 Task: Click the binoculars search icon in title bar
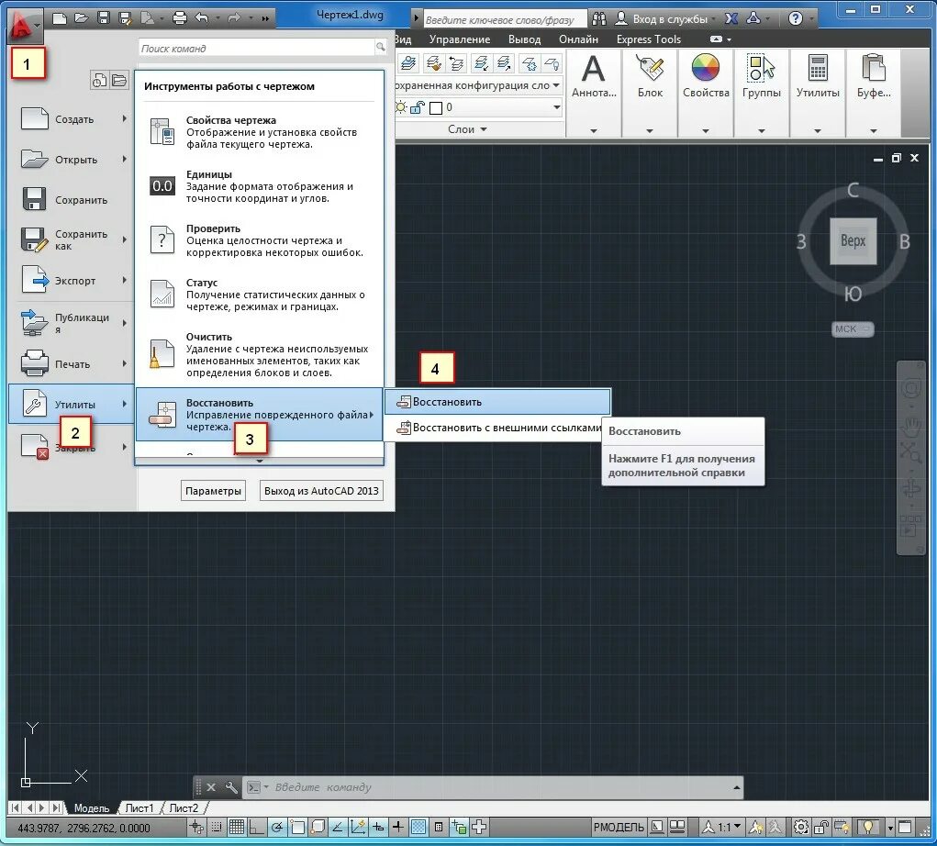(598, 19)
